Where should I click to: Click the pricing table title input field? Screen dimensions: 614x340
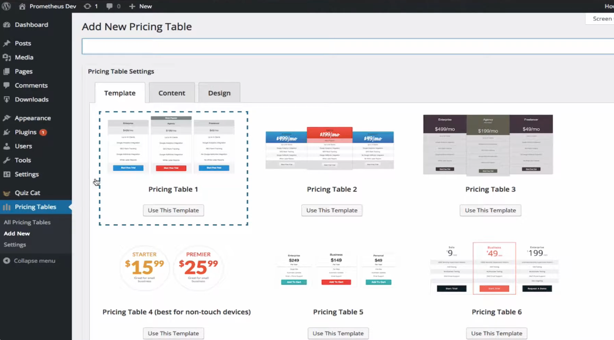point(346,47)
